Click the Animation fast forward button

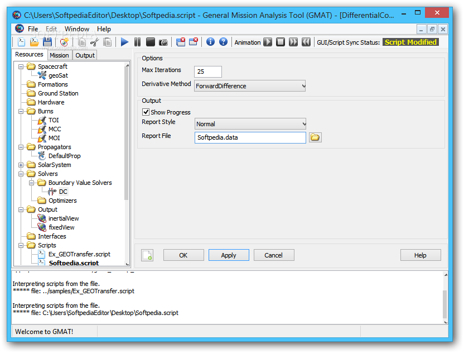click(293, 42)
